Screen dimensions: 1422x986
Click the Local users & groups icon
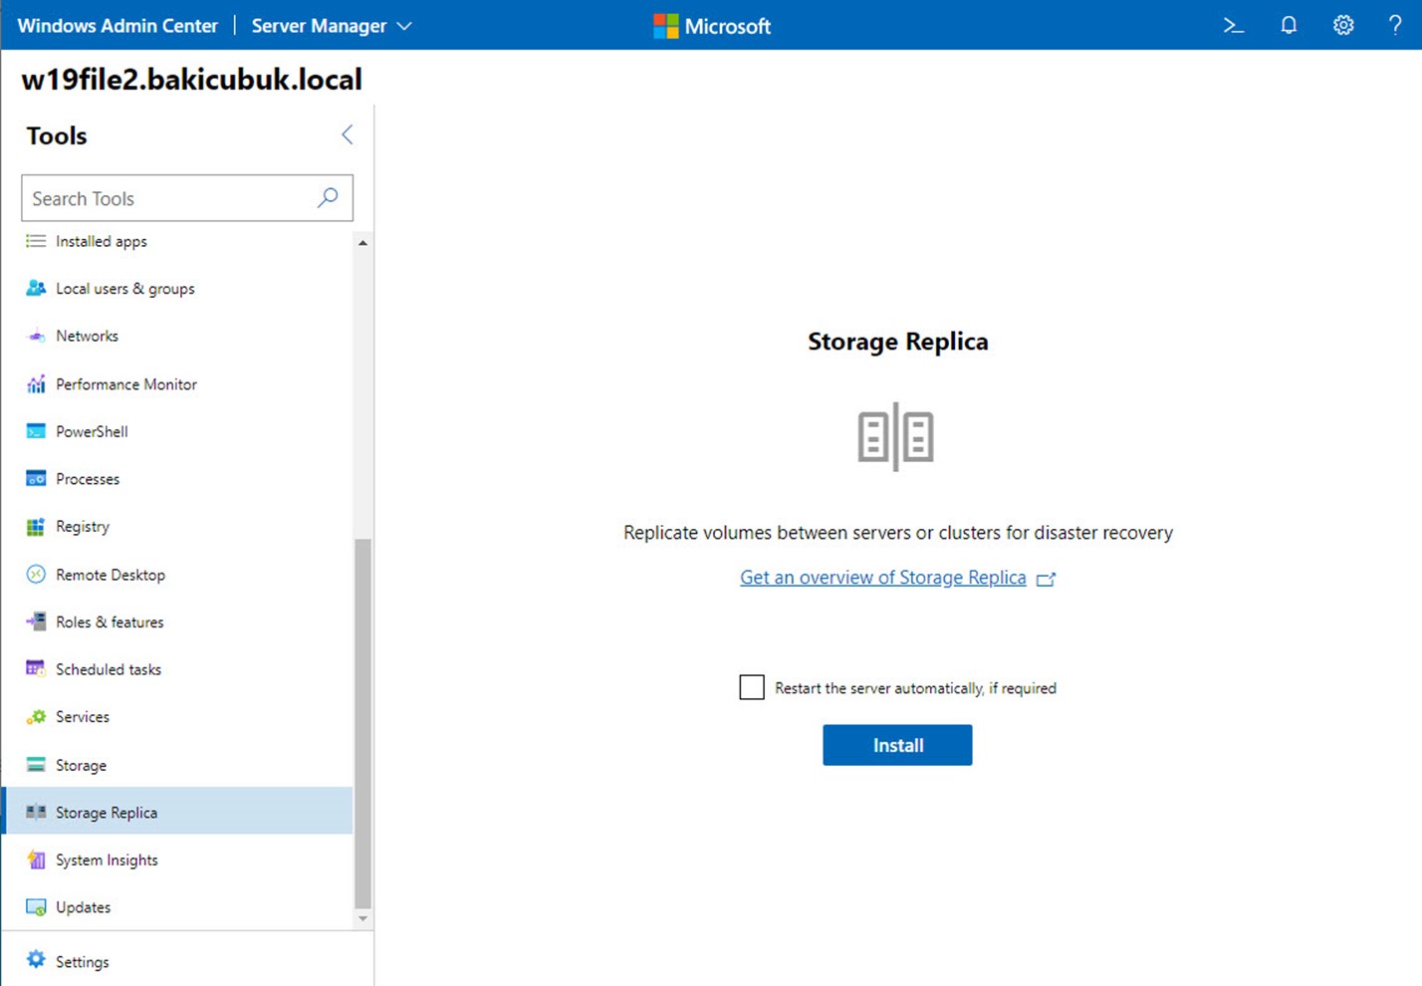pyautogui.click(x=36, y=288)
